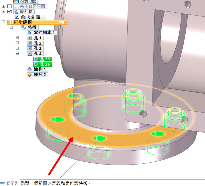
Task: Click the hole icon beside 孔 25
Action: click(x=36, y=59)
